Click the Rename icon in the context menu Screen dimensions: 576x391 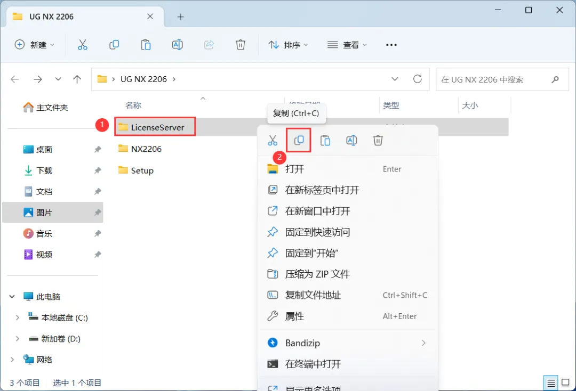point(351,140)
